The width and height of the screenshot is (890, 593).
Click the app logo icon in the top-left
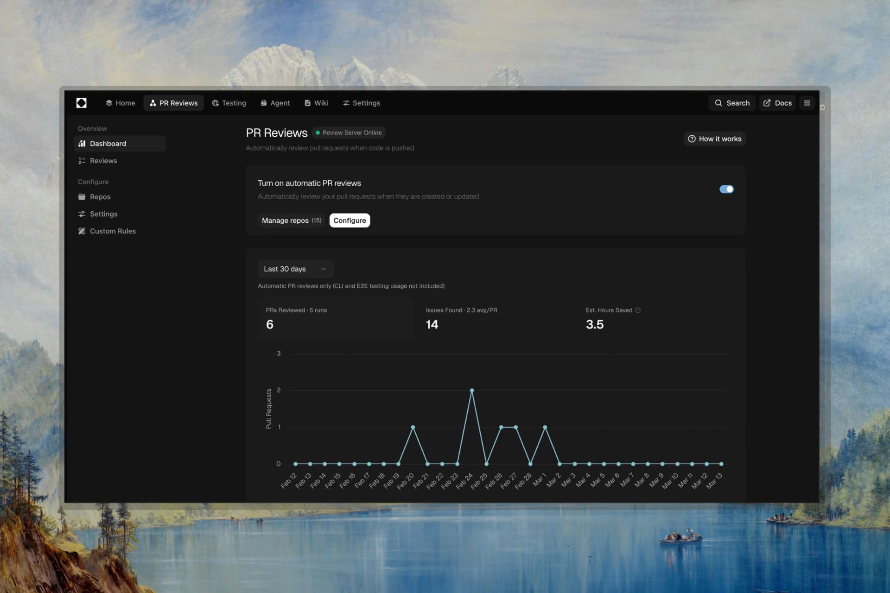point(82,103)
